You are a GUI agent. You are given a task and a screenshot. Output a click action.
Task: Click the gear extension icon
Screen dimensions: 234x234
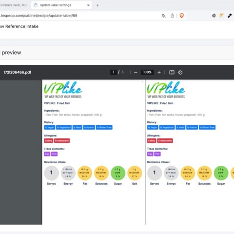coord(214,16)
